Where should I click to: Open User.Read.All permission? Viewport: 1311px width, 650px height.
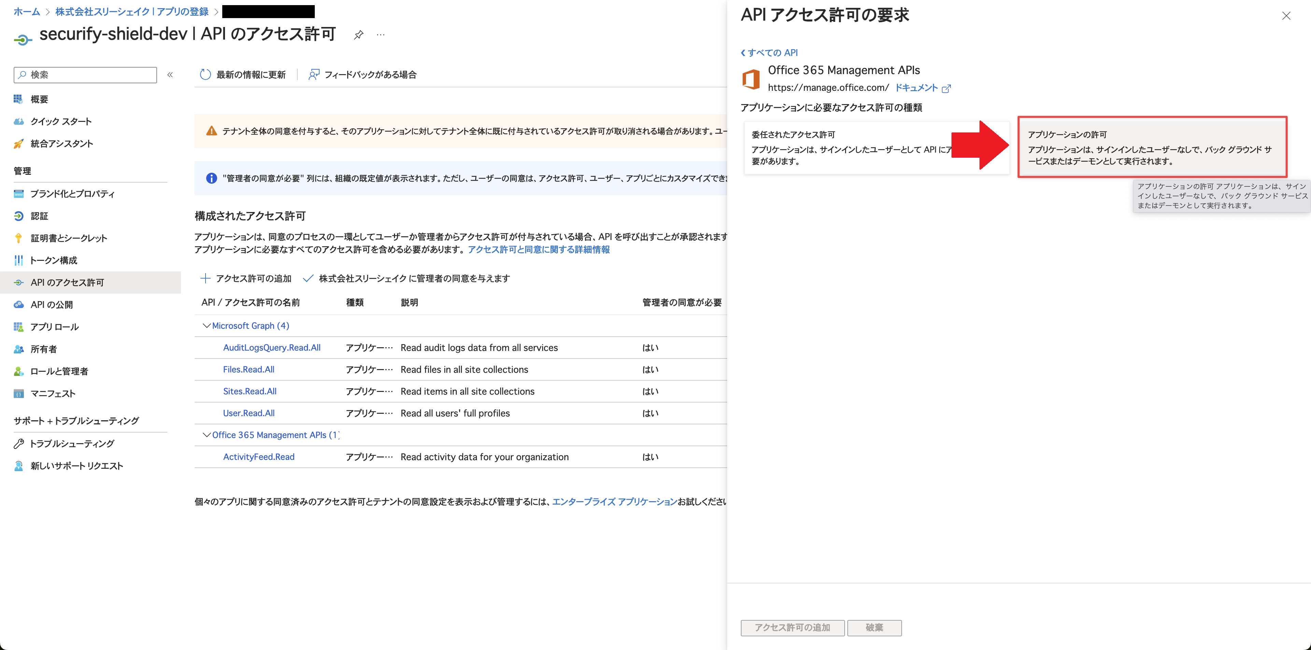click(x=248, y=413)
